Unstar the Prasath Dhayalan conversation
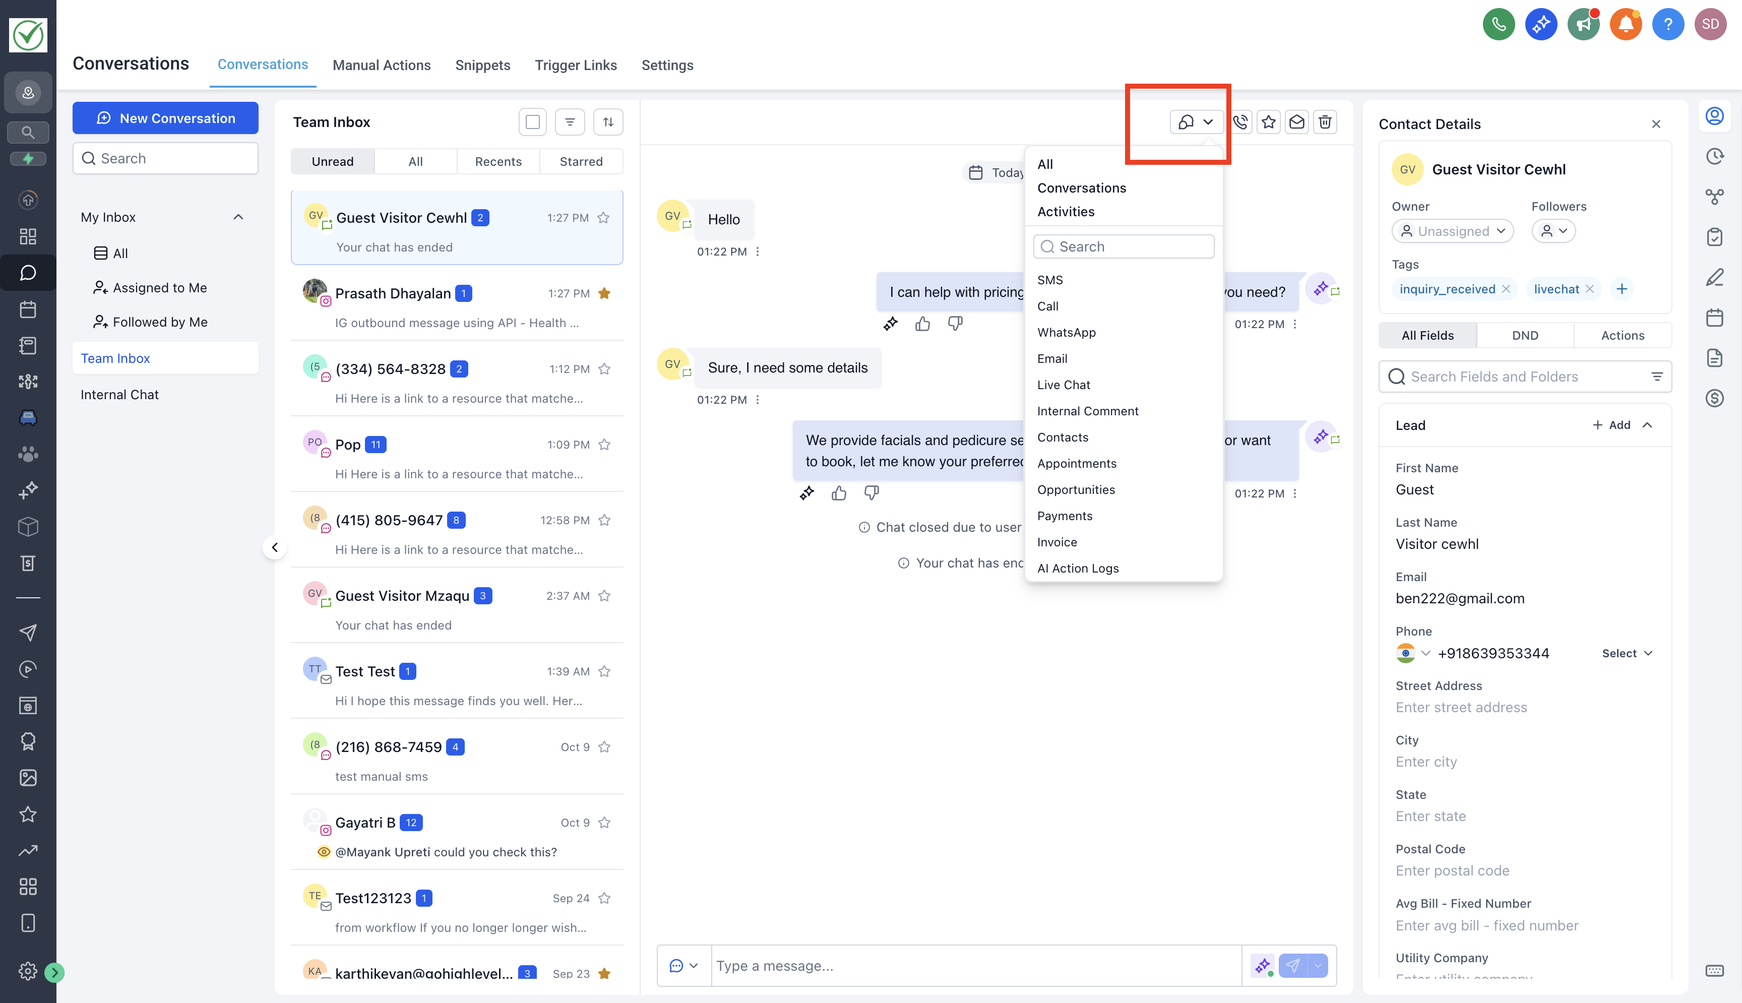This screenshot has width=1742, height=1003. pos(604,293)
